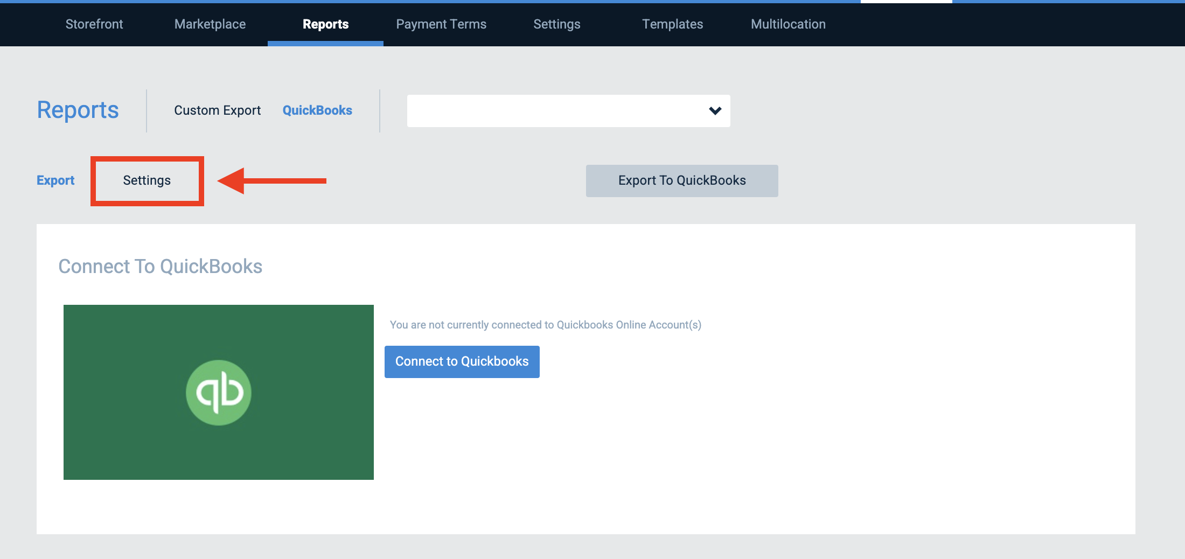Screen dimensions: 1185x559
Task: Go to Payment Terms
Action: [x=441, y=24]
